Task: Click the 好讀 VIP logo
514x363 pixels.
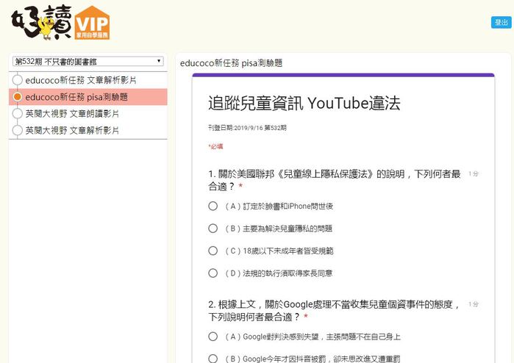Action: [x=60, y=22]
